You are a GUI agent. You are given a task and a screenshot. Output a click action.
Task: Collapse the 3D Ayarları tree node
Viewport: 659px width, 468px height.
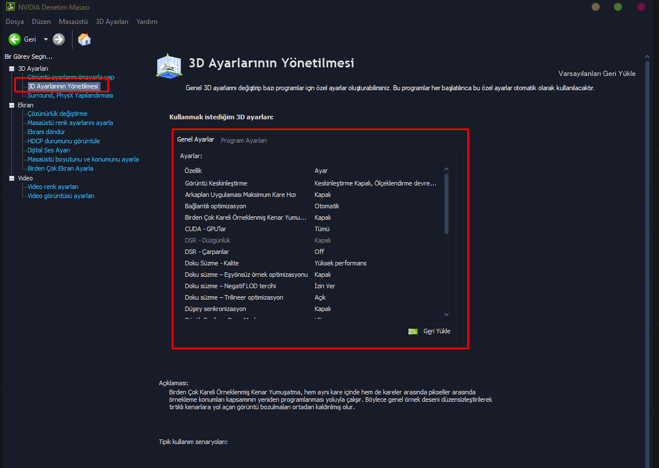(12, 68)
